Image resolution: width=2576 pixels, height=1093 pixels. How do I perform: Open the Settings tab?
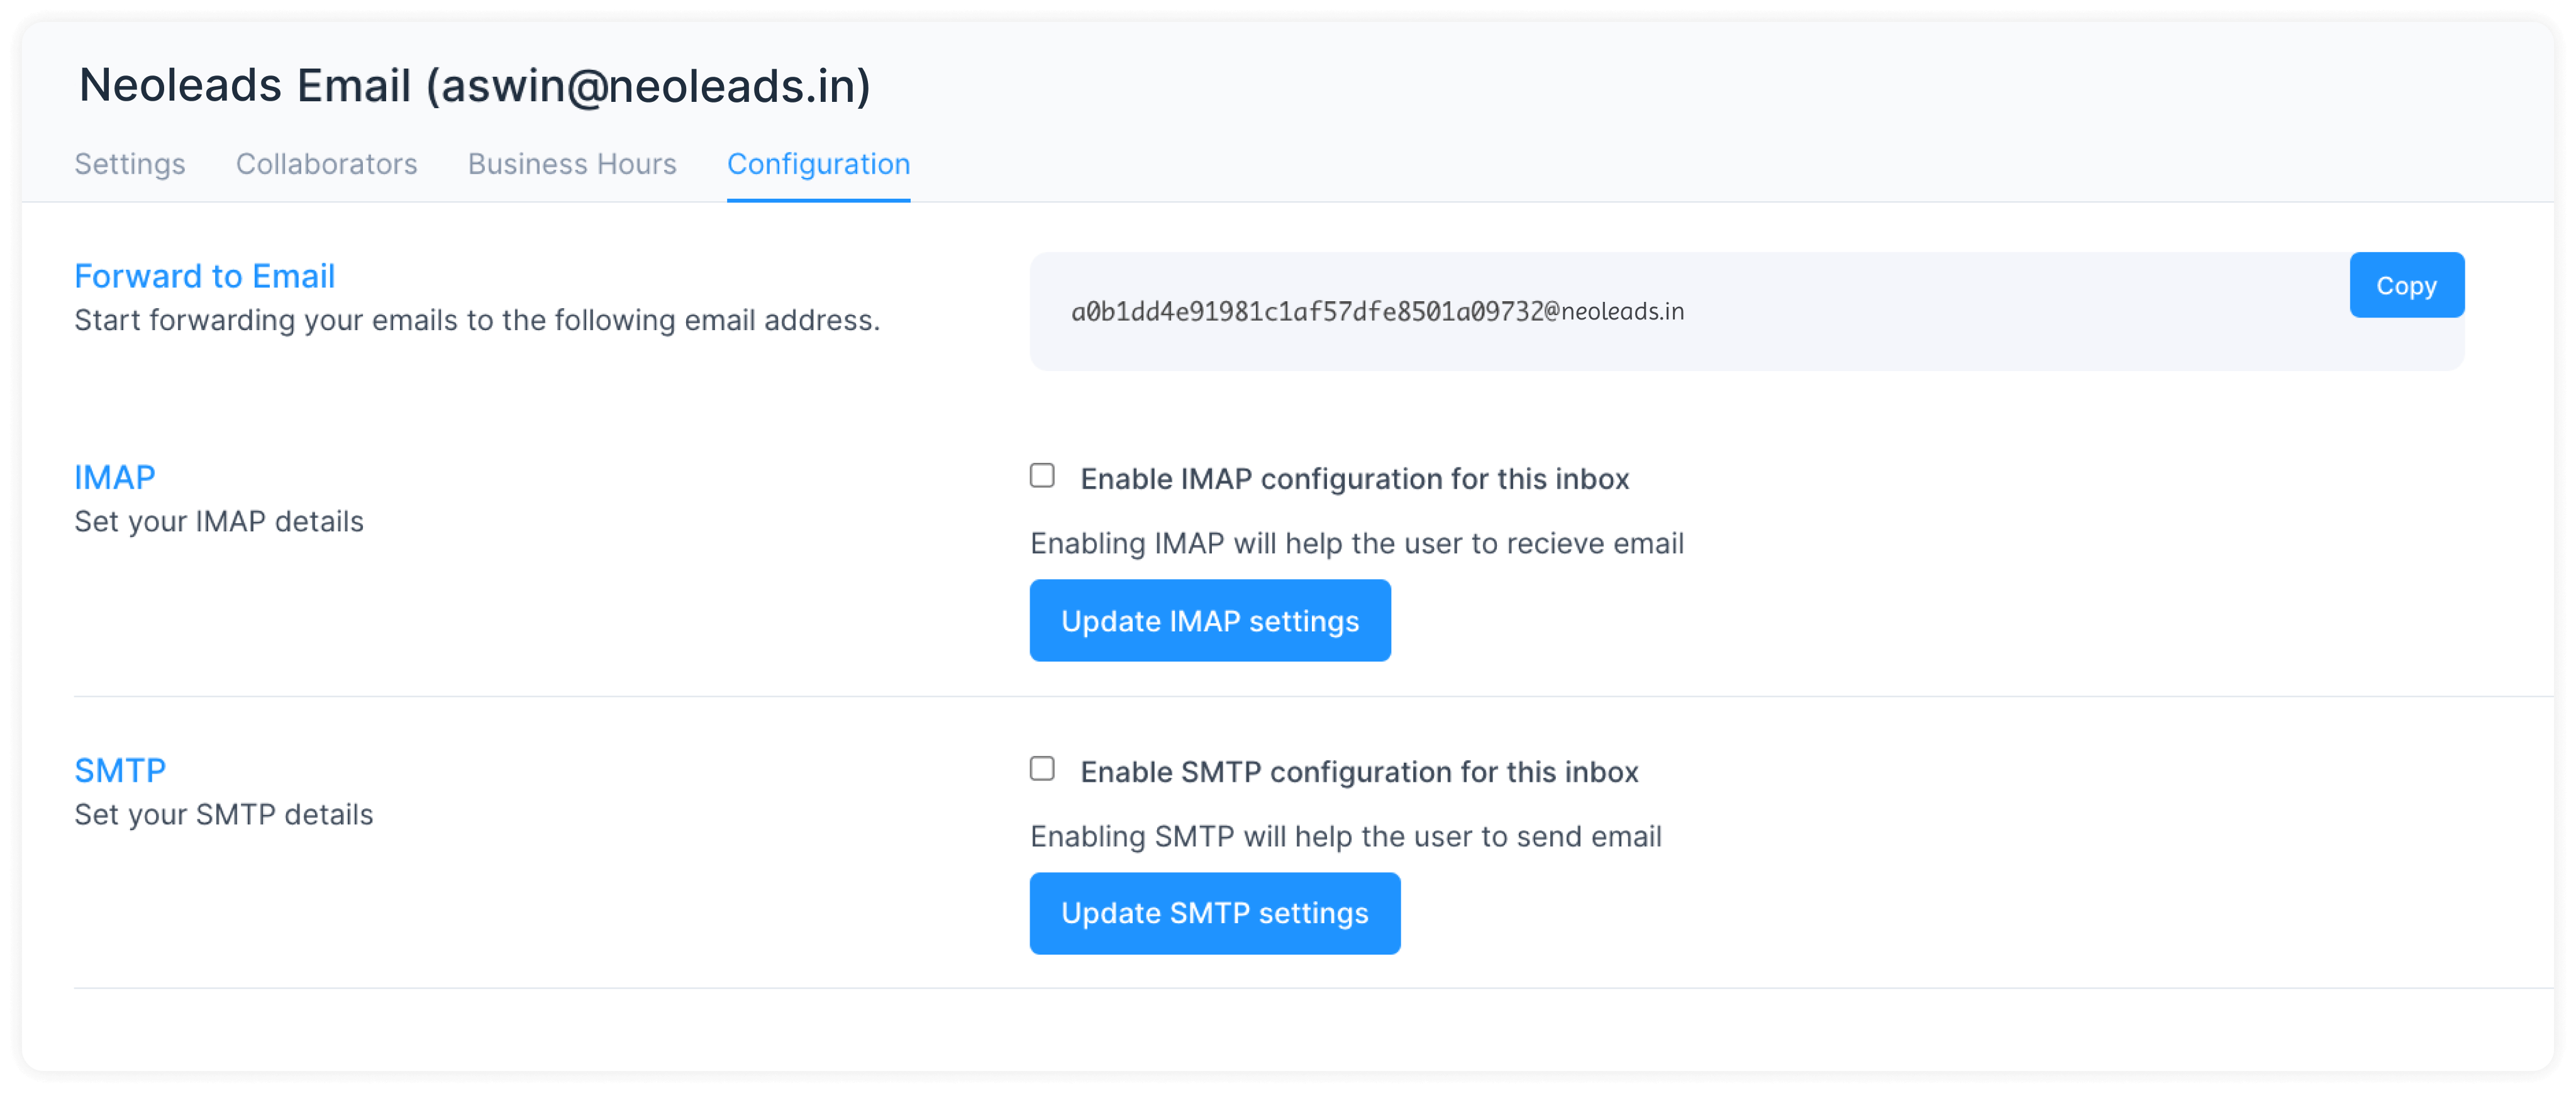tap(130, 164)
